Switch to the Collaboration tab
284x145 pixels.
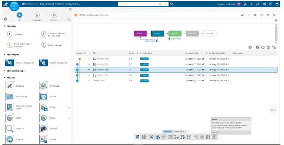coord(179,131)
